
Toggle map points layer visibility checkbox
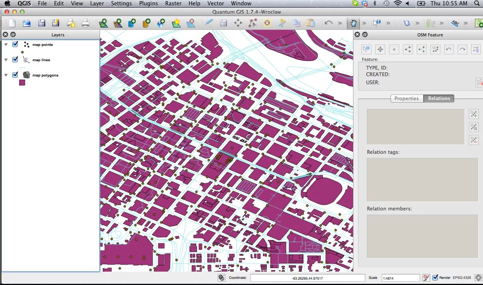point(15,44)
